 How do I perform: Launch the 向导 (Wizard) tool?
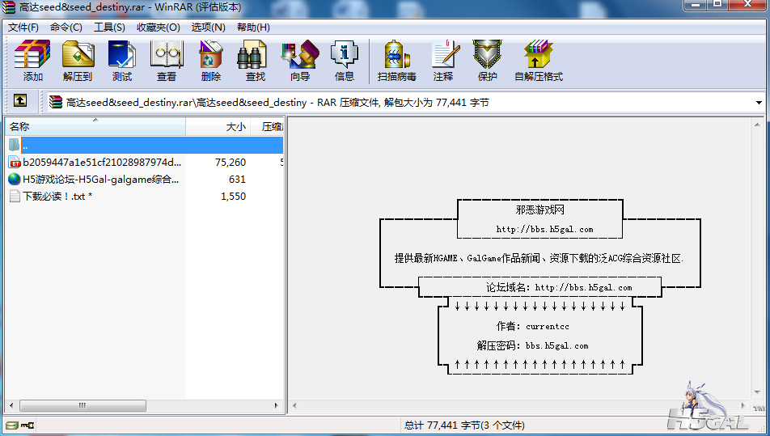(299, 61)
